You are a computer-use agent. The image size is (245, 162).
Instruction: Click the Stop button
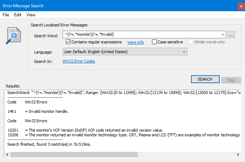point(231,80)
